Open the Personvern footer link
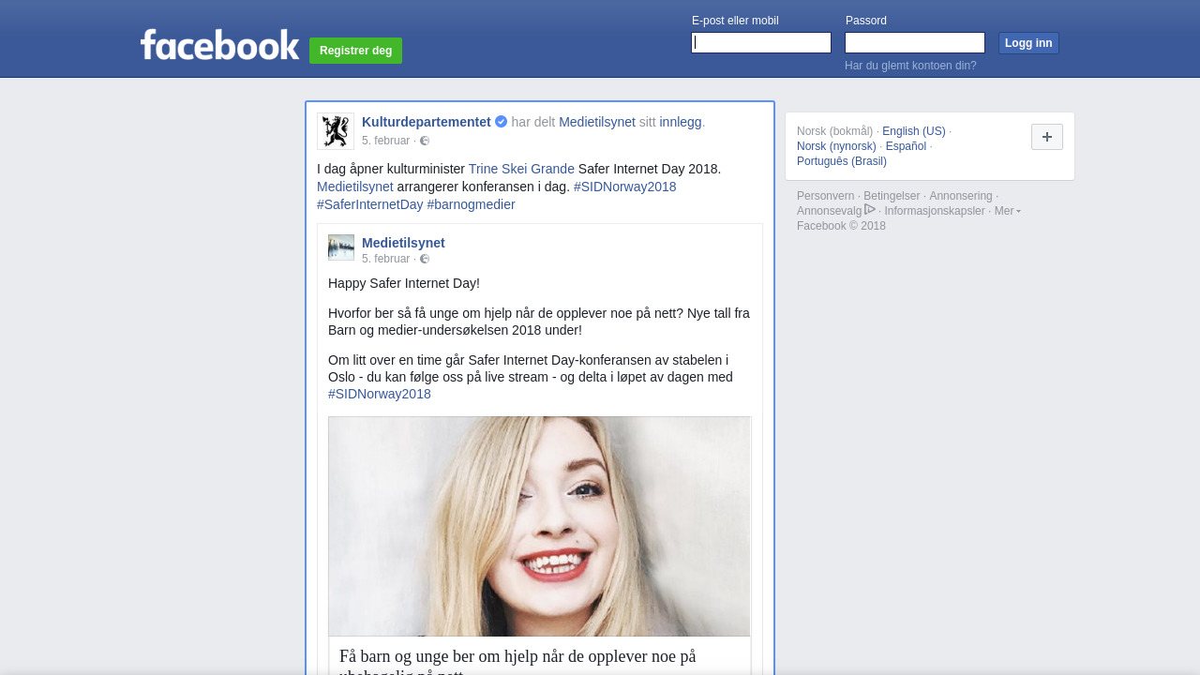This screenshot has width=1200, height=675. click(x=826, y=196)
